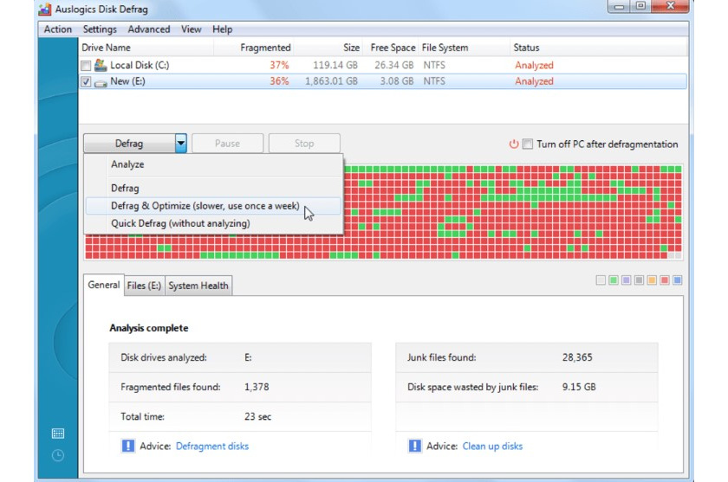Click the Analyzed status for New (E:)
Image resolution: width=728 pixels, height=482 pixels.
click(x=534, y=81)
